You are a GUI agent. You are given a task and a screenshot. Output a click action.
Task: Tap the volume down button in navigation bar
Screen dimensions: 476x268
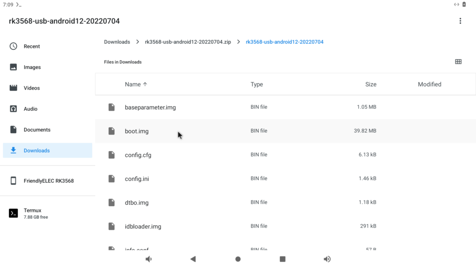[x=148, y=259]
